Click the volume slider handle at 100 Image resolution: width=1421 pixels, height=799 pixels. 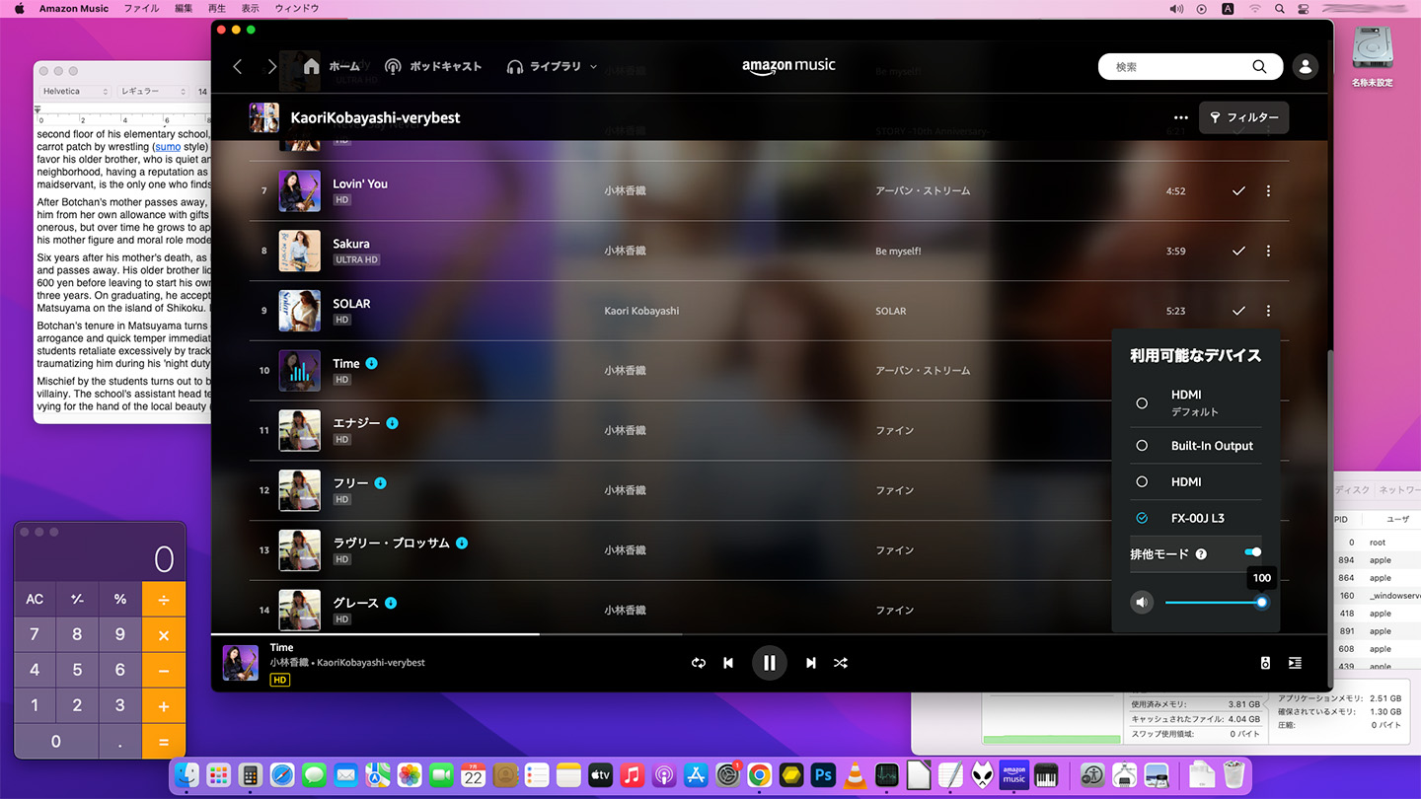click(1261, 602)
